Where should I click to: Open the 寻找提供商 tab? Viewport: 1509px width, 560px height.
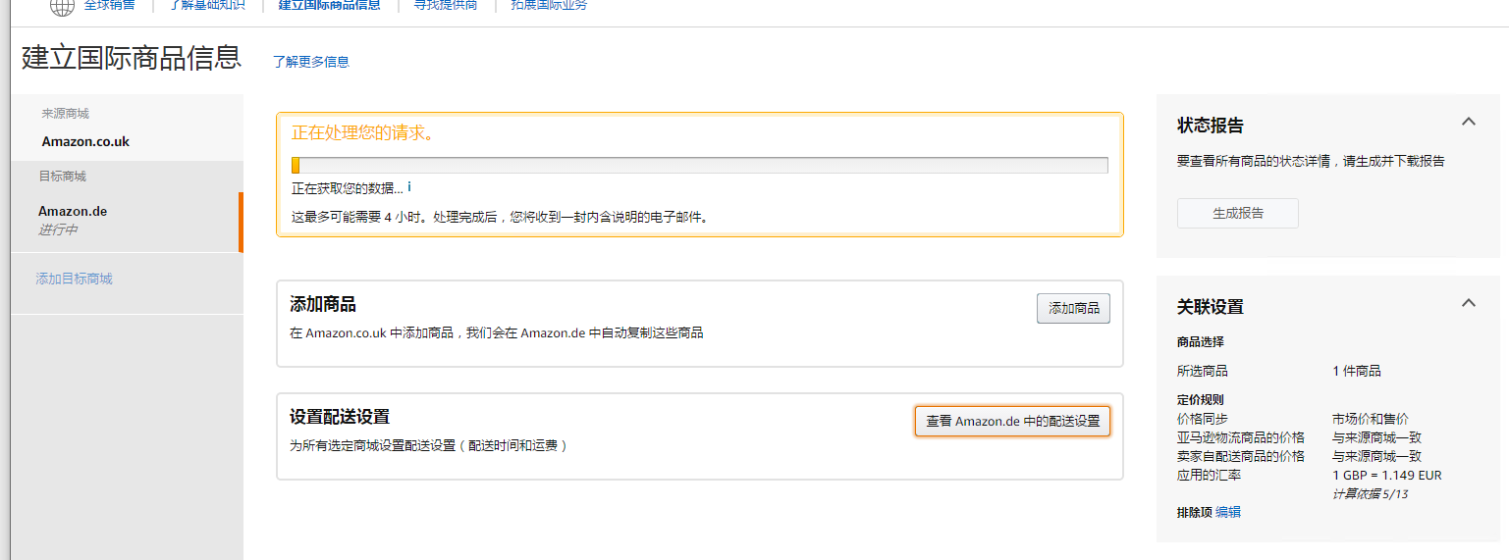click(x=446, y=5)
